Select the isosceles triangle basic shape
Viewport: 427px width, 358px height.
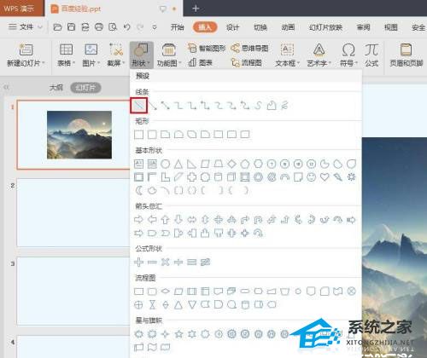178,164
